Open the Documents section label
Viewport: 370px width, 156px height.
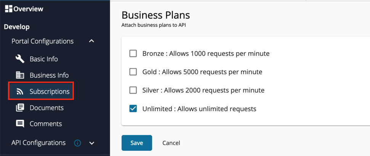tap(47, 108)
